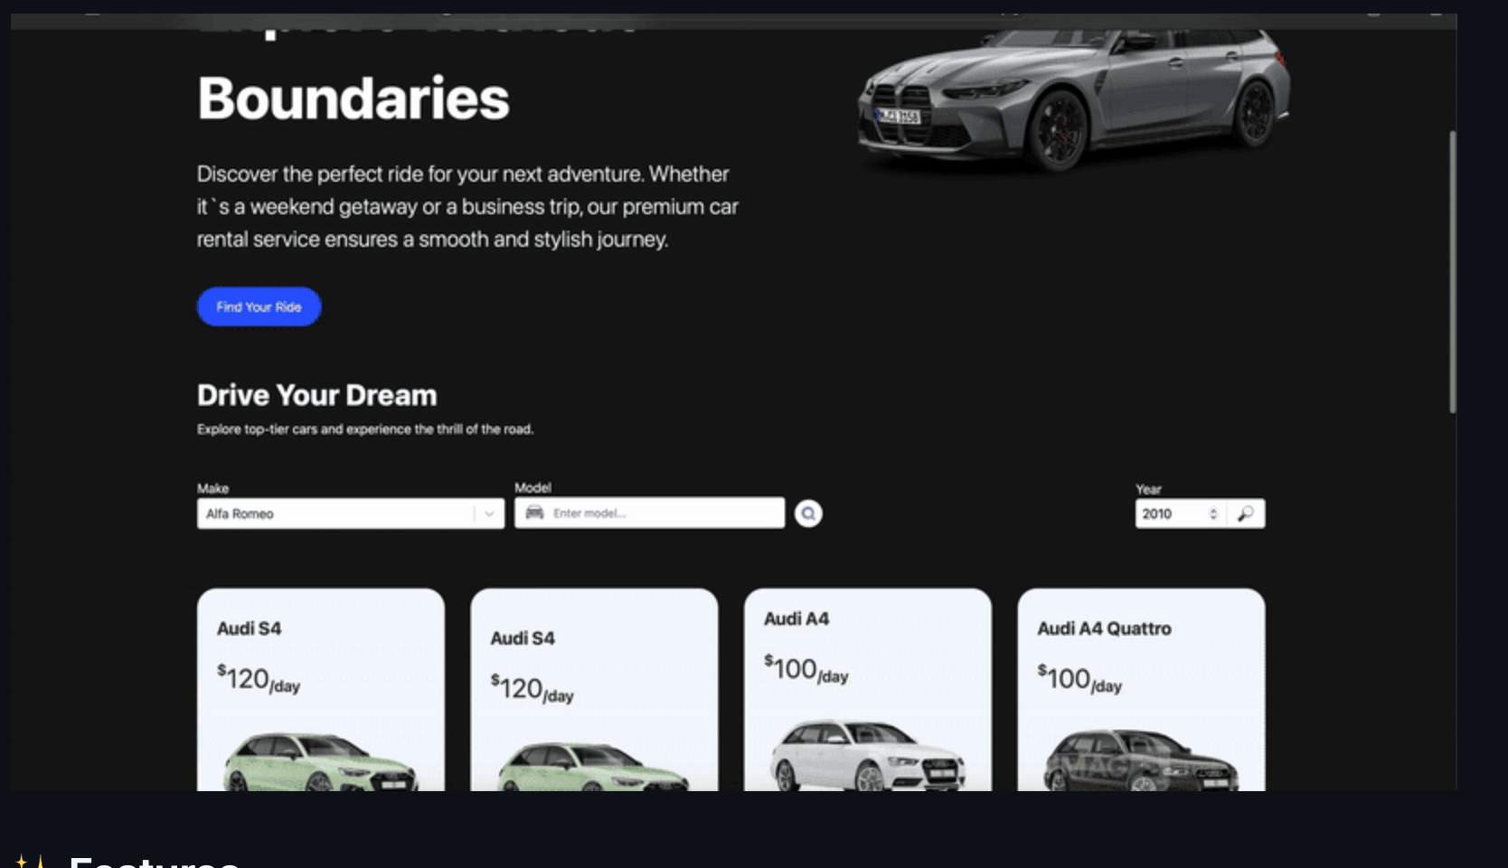Click the page's vertical scrollbar thumb
Viewport: 1508px width, 868px height.
coord(1452,271)
